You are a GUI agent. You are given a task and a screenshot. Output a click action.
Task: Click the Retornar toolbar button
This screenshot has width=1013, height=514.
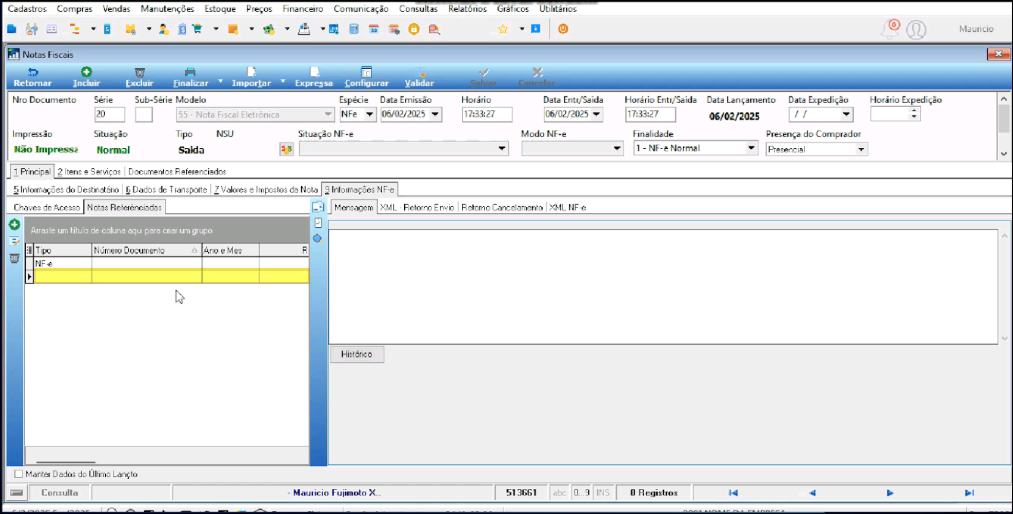pos(32,77)
